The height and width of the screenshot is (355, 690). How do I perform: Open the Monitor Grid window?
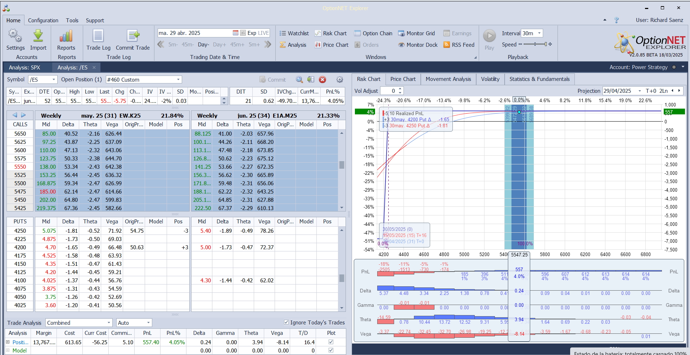(416, 33)
